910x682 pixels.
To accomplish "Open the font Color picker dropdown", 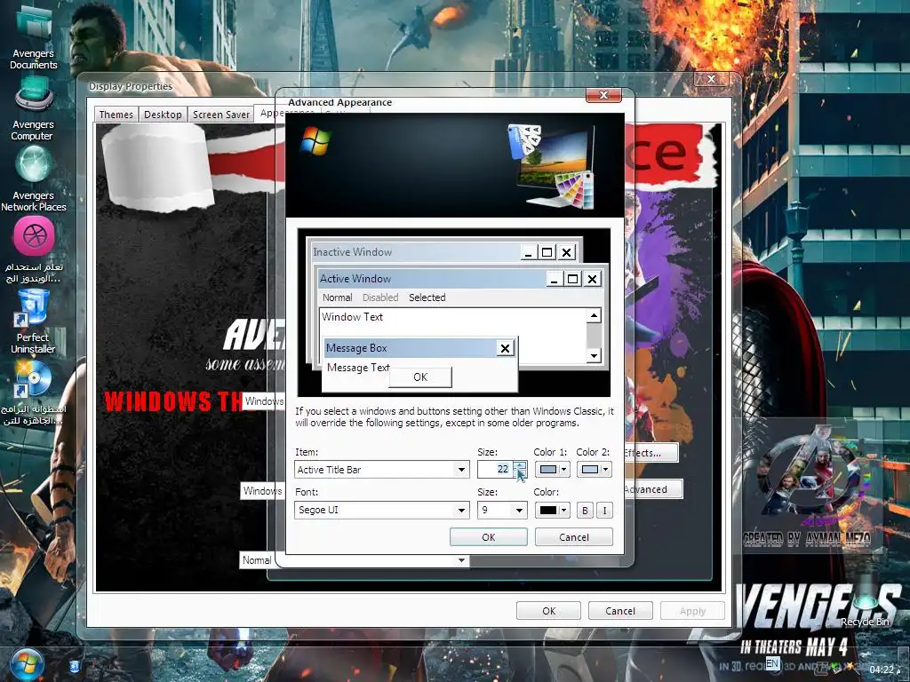I will point(552,511).
